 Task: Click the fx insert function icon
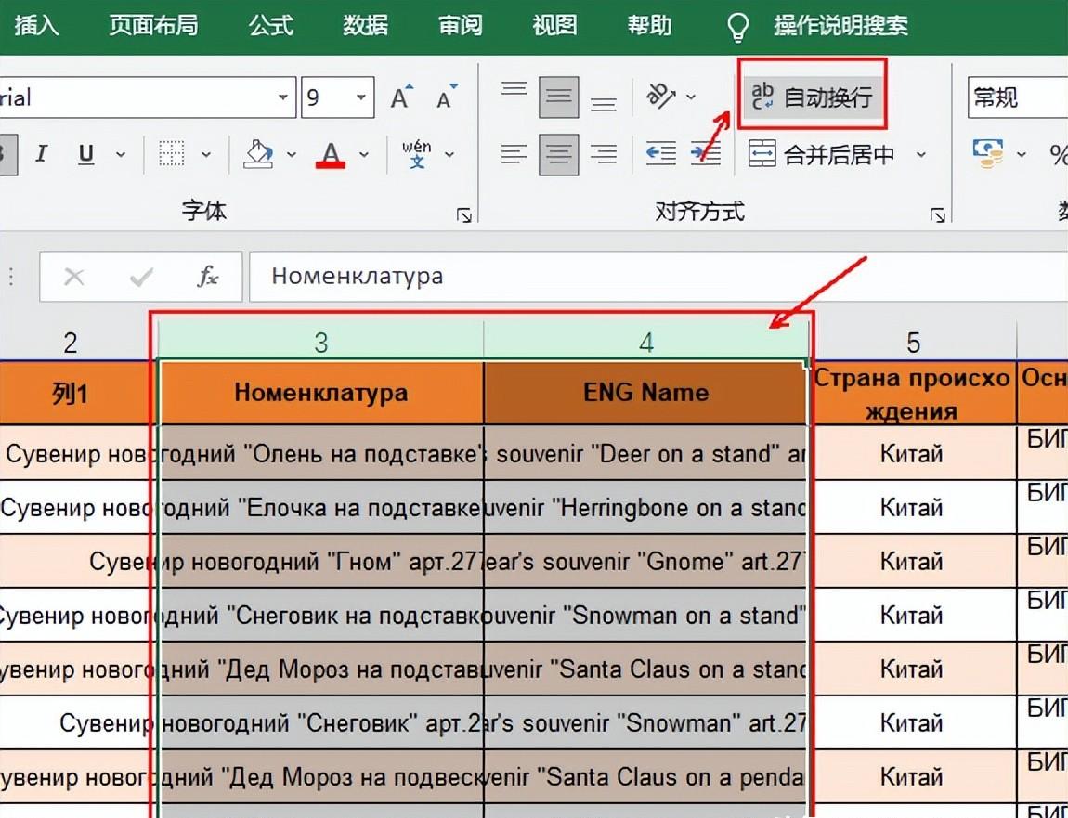207,277
